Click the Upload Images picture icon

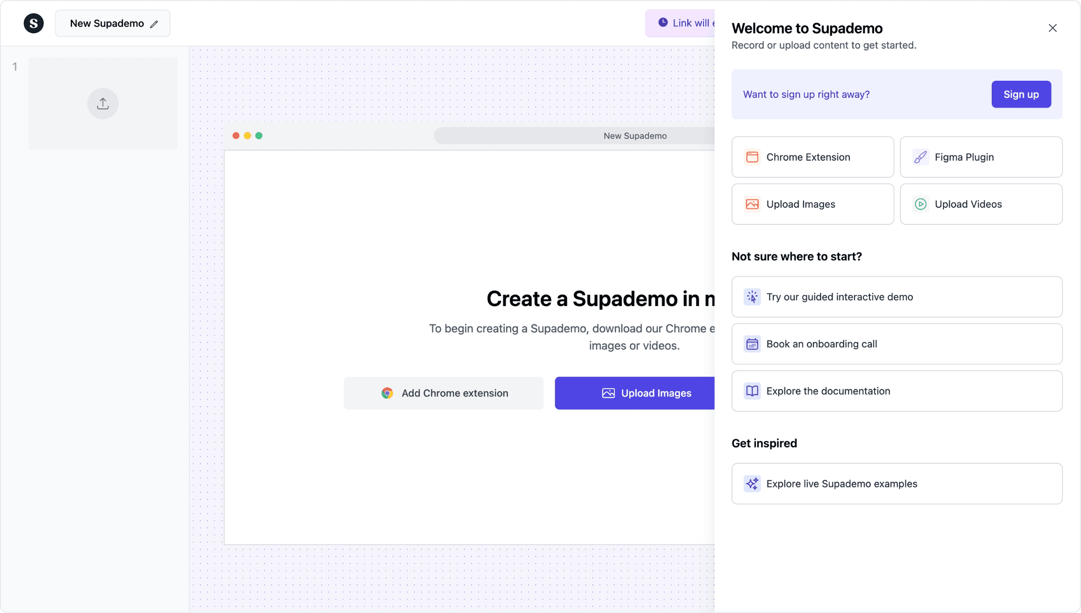(x=753, y=204)
